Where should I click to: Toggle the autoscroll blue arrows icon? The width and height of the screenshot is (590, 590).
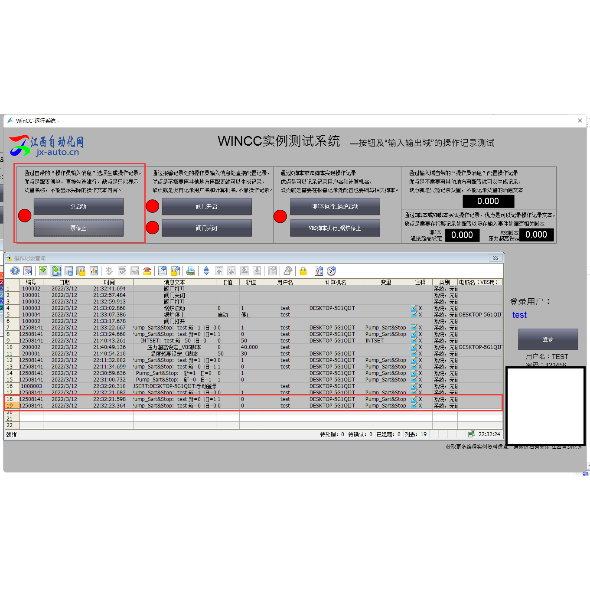206,271
